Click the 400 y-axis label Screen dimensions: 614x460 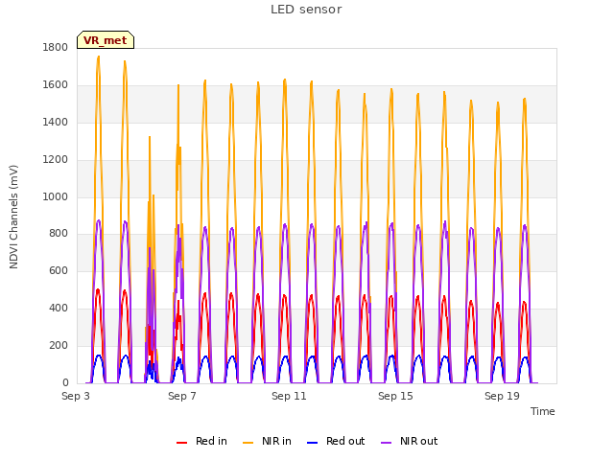(x=59, y=309)
